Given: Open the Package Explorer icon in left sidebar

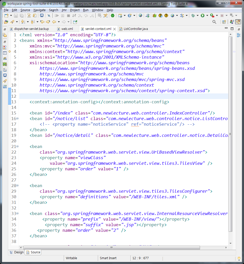Looking at the screenshot, I should click(5, 35).
